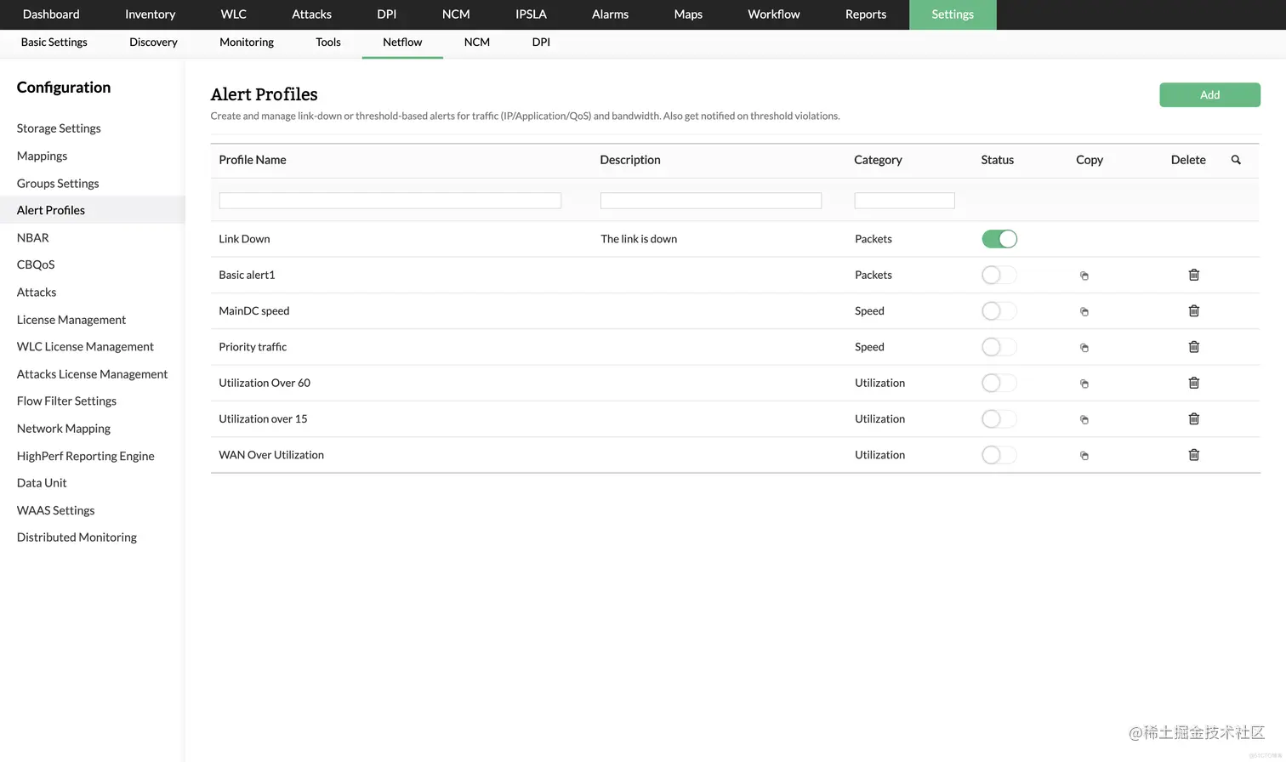This screenshot has height=762, width=1286.
Task: Go to the Inventory tab
Action: click(x=150, y=14)
